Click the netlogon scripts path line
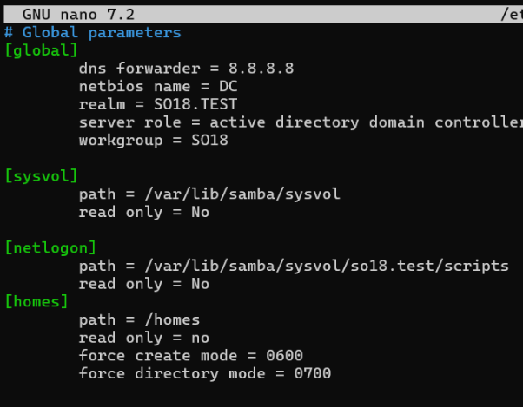Image resolution: width=523 pixels, height=408 pixels. point(294,266)
